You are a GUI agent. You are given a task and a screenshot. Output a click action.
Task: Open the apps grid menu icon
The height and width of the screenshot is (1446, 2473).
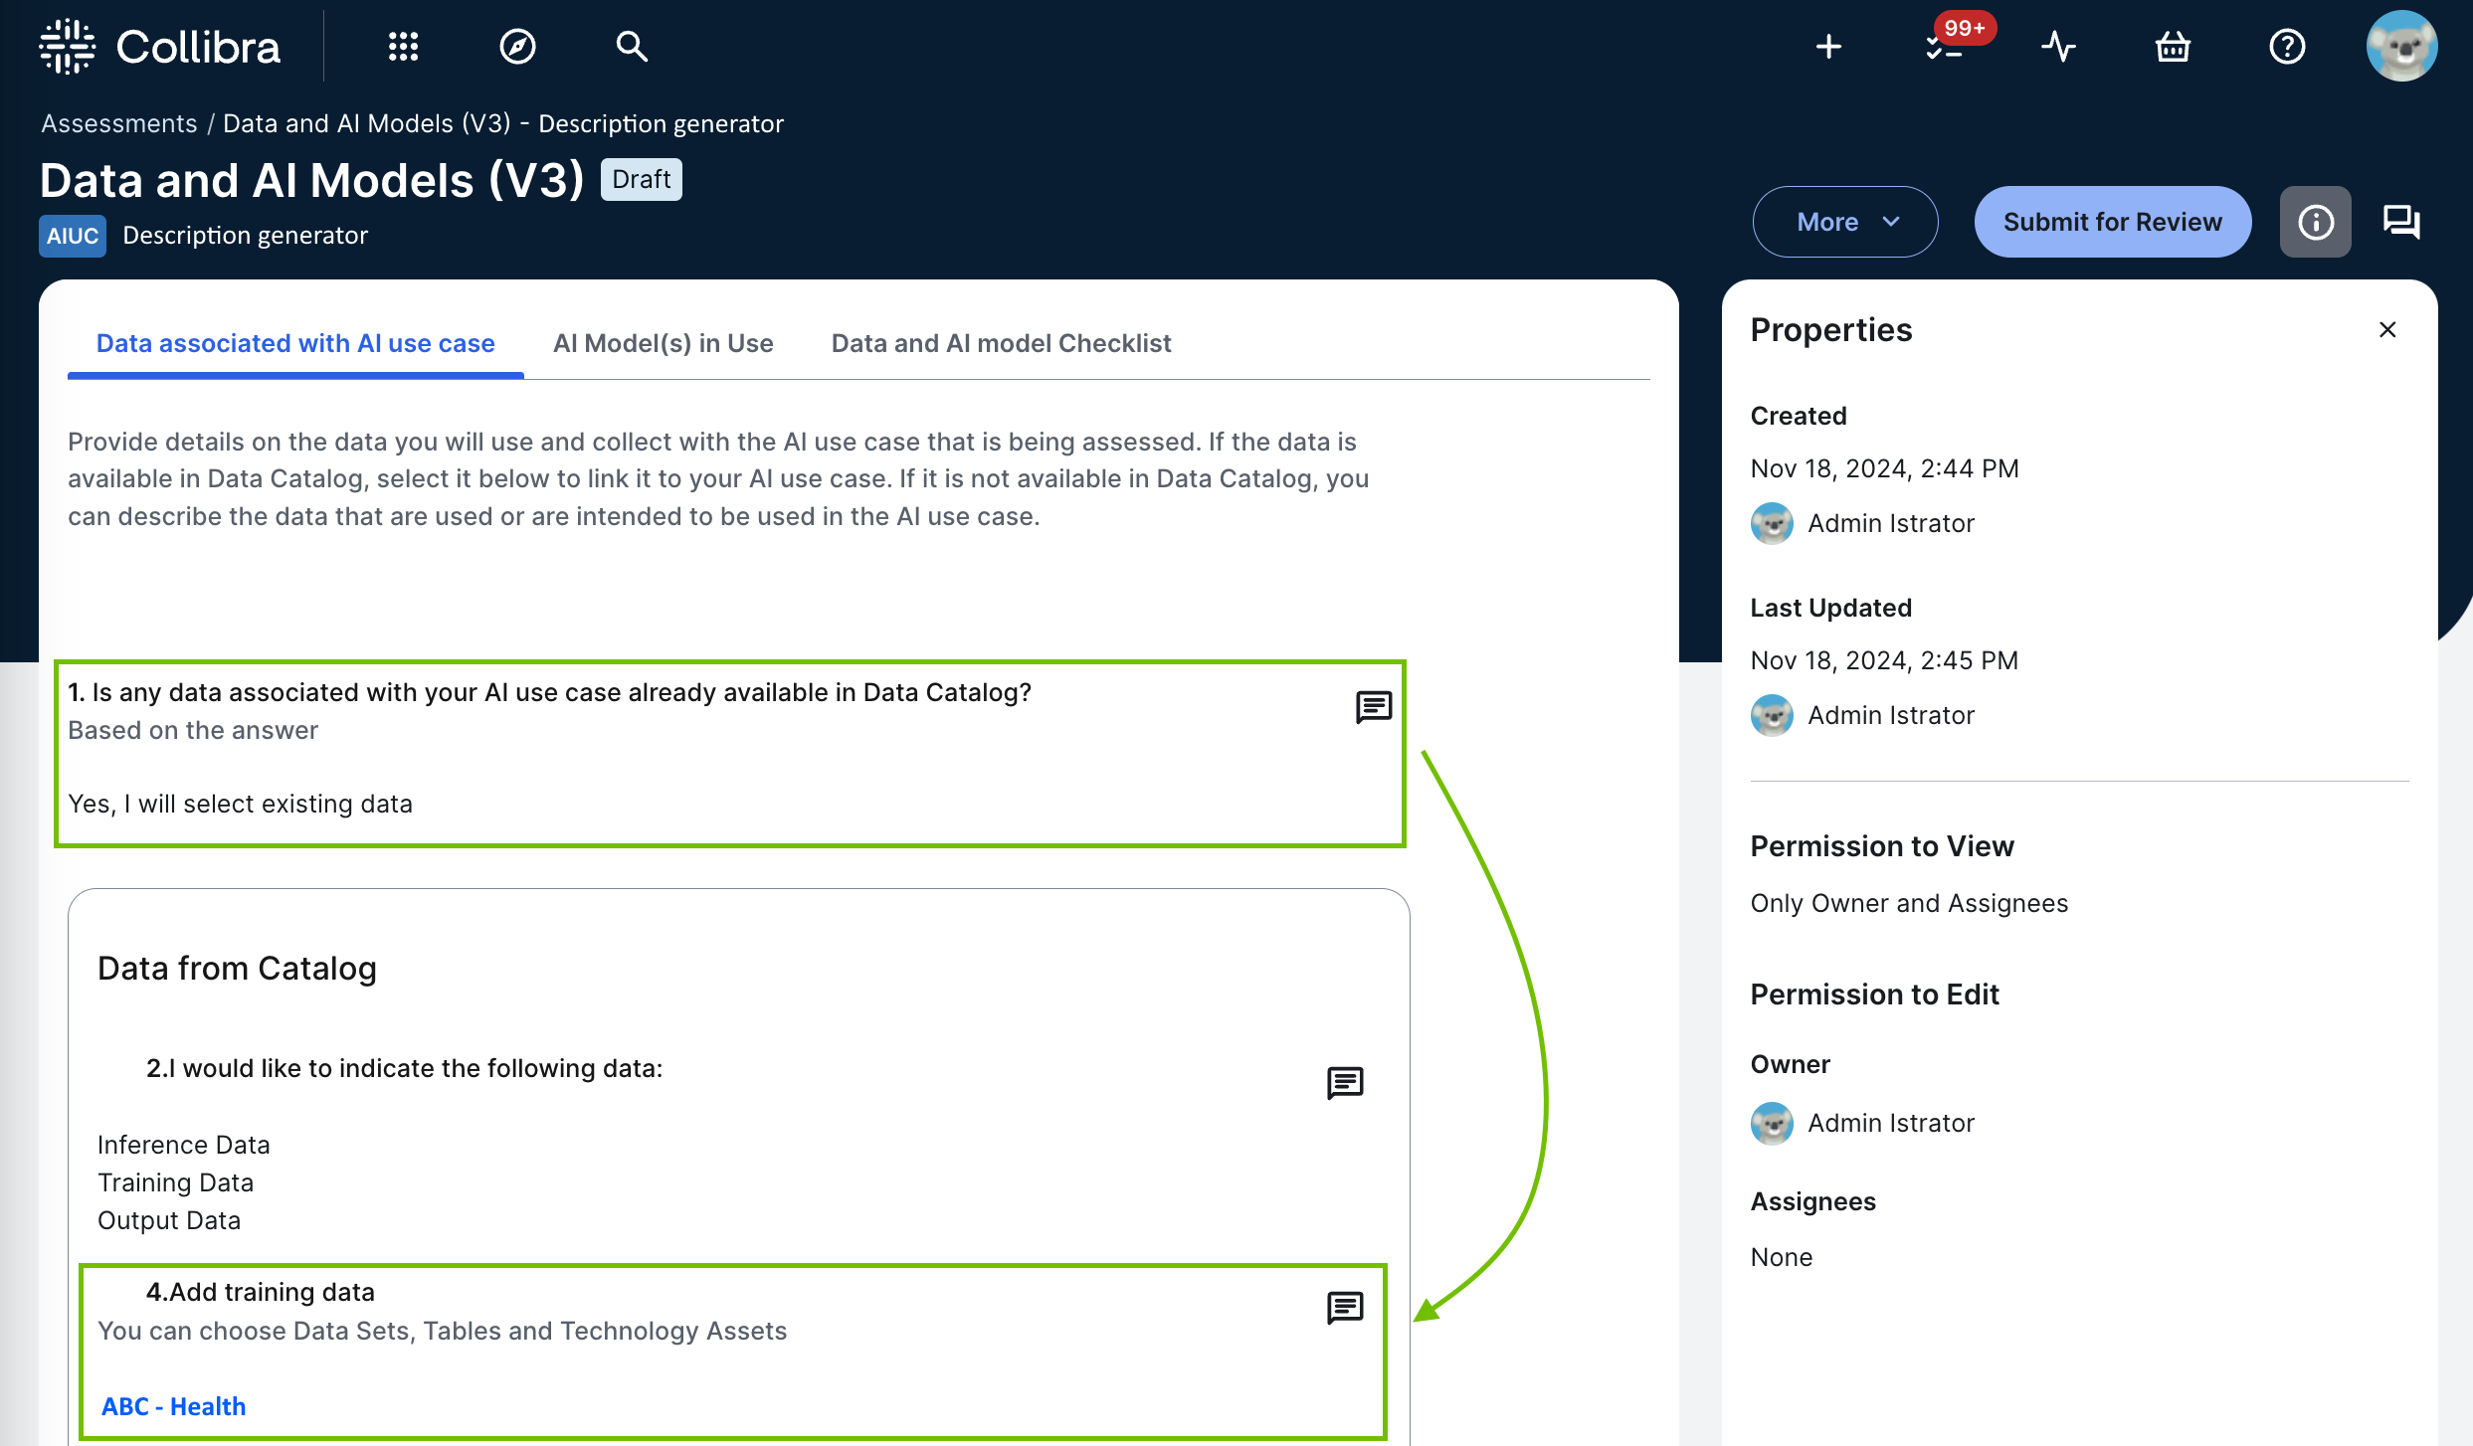pos(403,47)
